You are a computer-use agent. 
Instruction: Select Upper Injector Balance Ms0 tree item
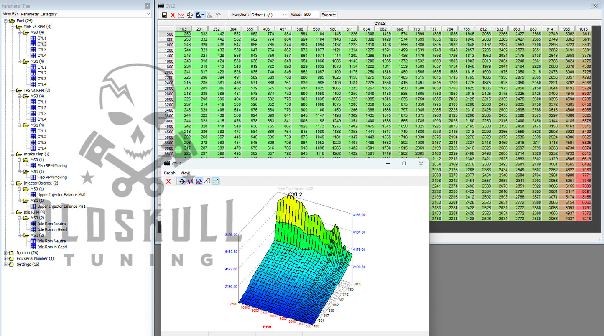point(61,195)
